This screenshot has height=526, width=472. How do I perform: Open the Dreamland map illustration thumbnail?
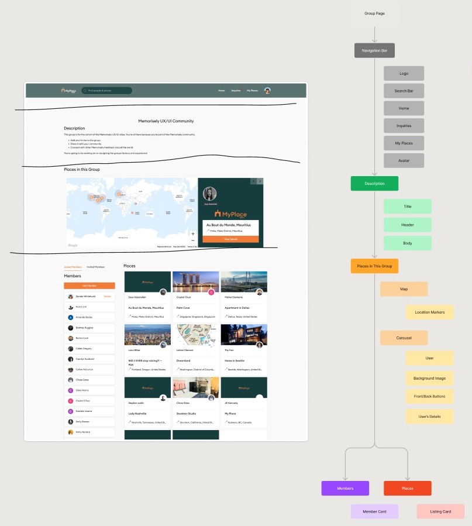point(196,335)
